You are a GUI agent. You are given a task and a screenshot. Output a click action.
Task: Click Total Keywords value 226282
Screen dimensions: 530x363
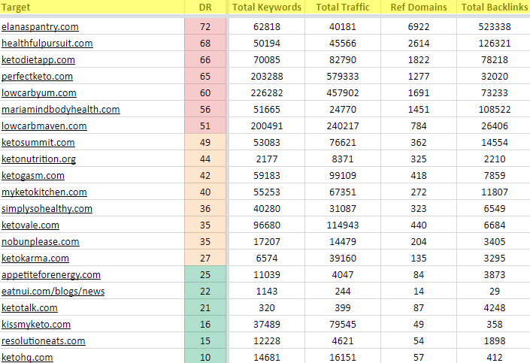tap(267, 93)
